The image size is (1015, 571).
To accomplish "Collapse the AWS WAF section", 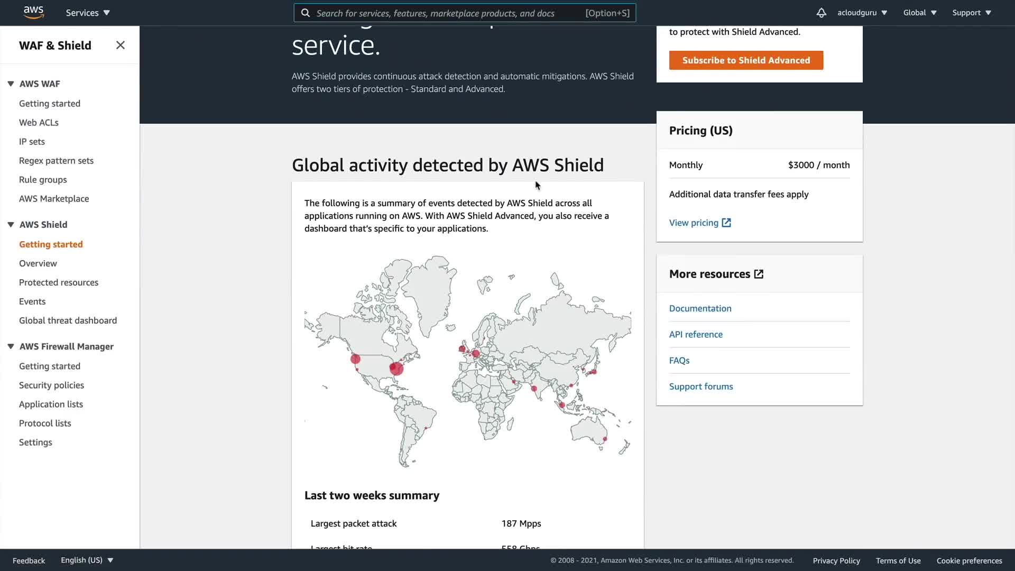I will point(11,84).
